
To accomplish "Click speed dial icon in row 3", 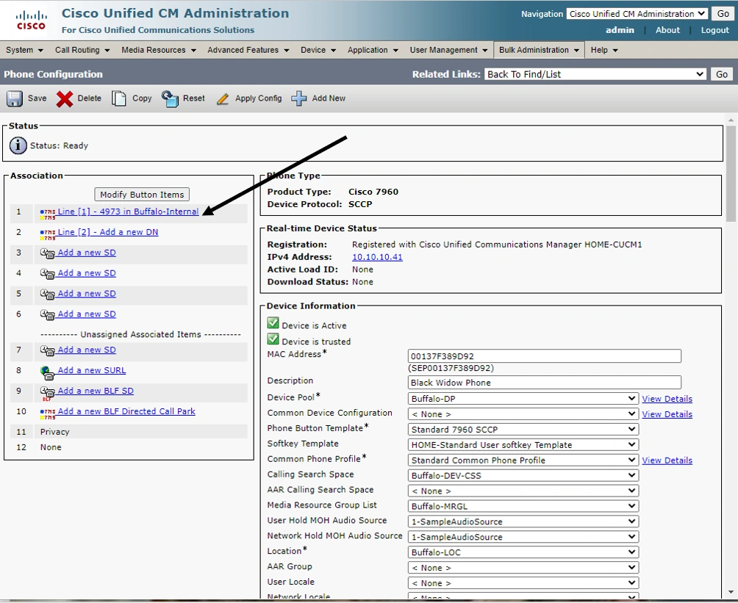I will (48, 253).
